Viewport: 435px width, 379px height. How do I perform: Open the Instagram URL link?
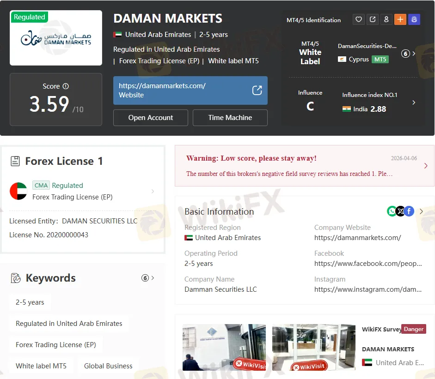point(368,289)
